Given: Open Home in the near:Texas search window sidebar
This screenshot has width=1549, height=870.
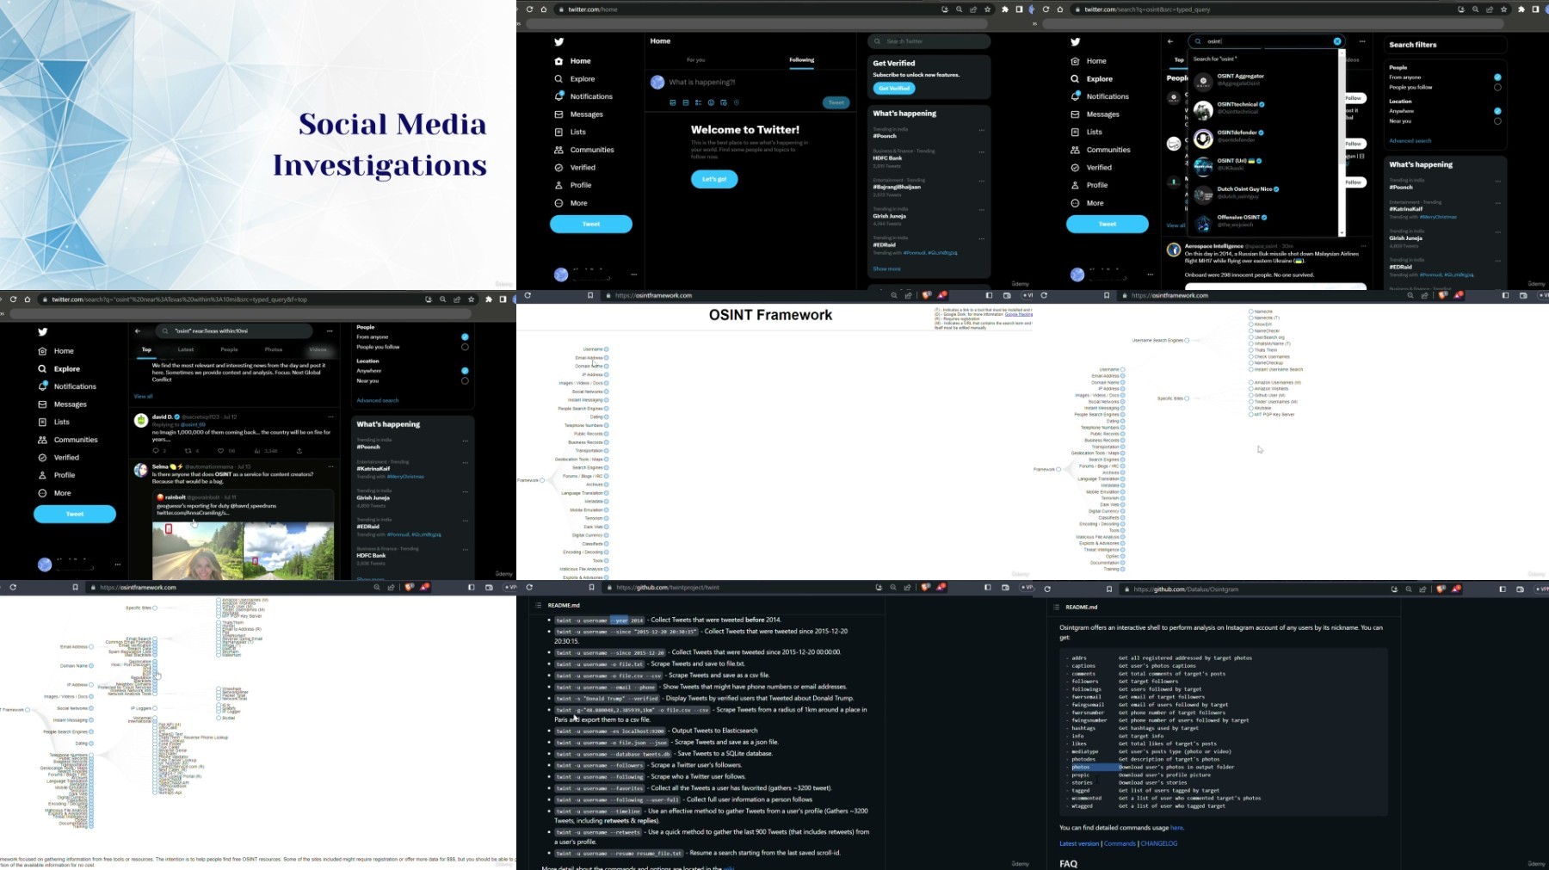Looking at the screenshot, I should (x=57, y=351).
